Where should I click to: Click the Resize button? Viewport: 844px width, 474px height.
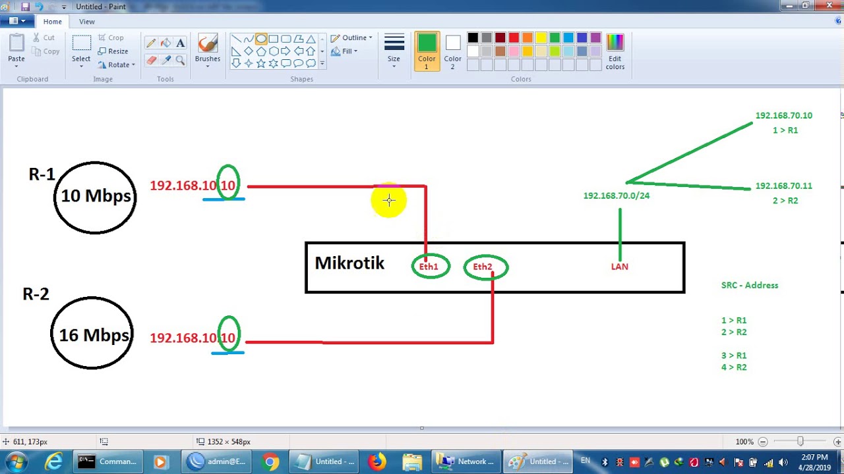113,51
